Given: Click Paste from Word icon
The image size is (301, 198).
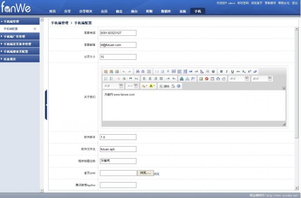Looking at the screenshot, I should point(117,71).
